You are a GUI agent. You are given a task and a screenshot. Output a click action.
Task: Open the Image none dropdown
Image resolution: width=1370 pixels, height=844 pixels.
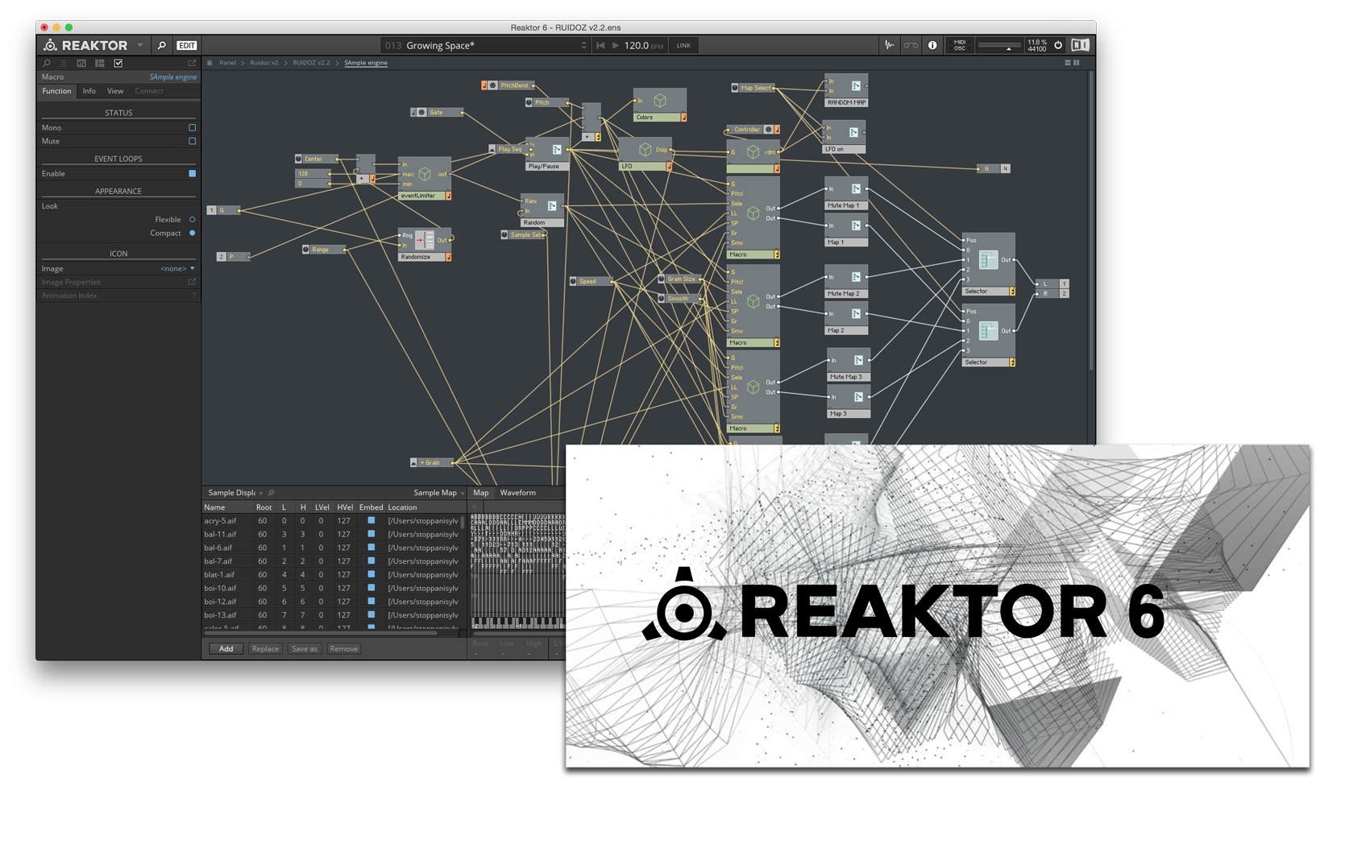tap(177, 268)
